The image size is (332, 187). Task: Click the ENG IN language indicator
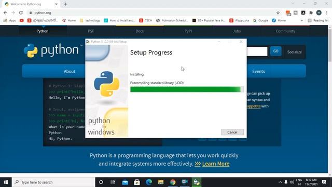(299, 182)
